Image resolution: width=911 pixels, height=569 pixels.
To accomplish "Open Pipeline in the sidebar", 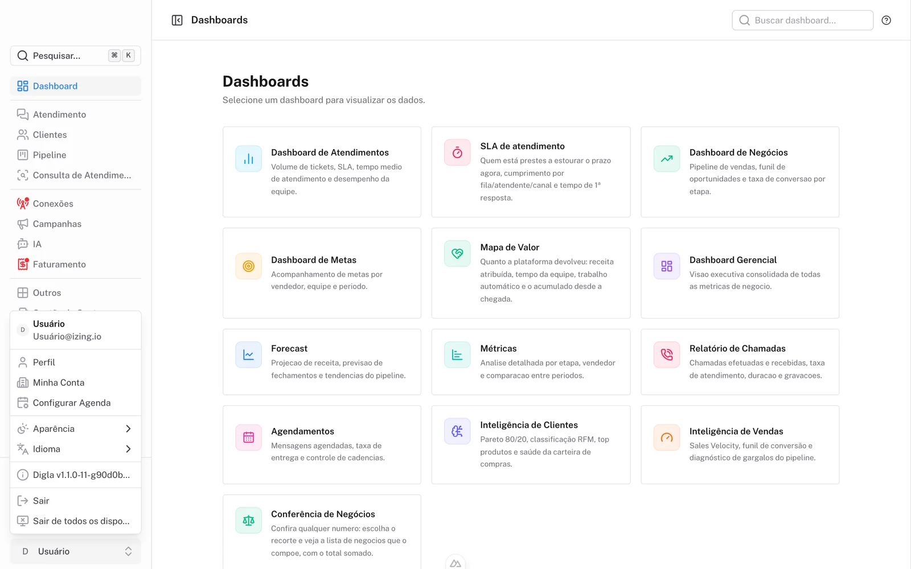I will pos(76,155).
